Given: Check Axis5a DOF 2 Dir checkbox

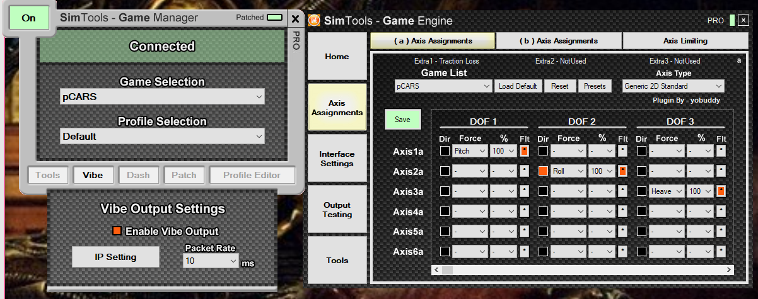Looking at the screenshot, I should (543, 232).
